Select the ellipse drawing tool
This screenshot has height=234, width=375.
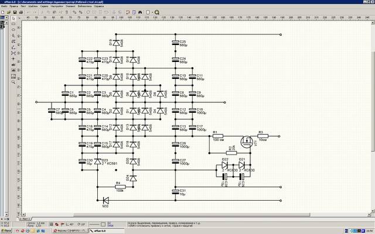click(x=13, y=30)
